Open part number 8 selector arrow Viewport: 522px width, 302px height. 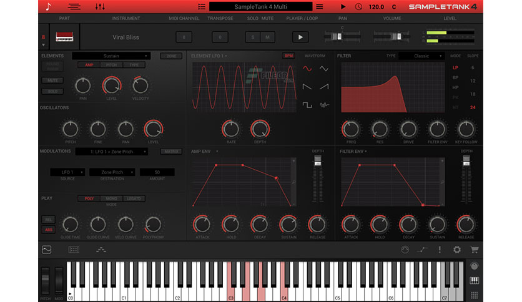(43, 45)
